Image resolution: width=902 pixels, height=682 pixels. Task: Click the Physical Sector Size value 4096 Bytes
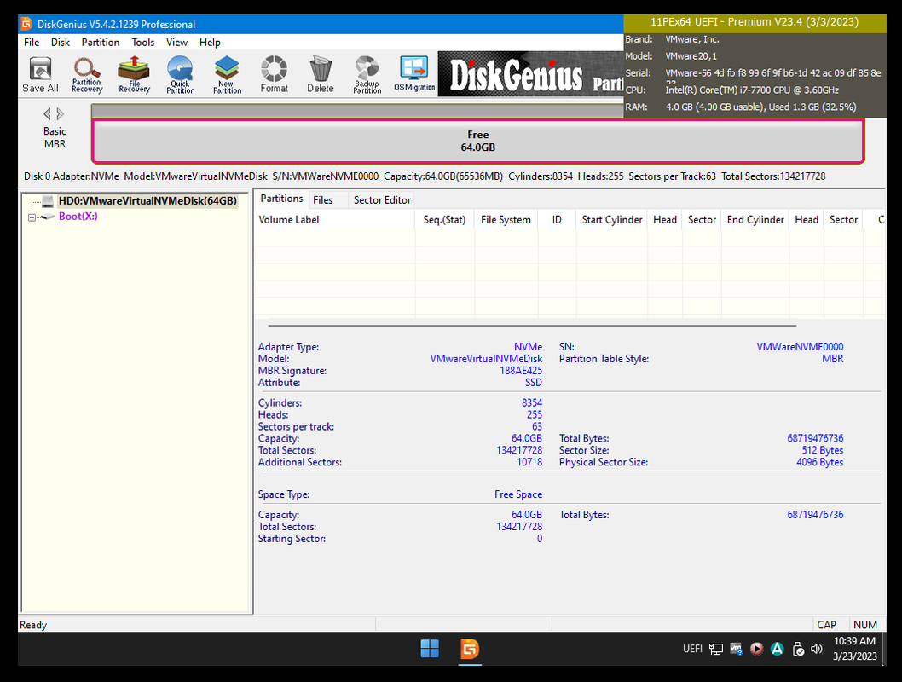[x=820, y=462]
